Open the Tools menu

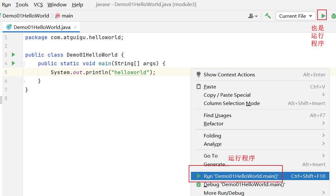coord(22,4)
